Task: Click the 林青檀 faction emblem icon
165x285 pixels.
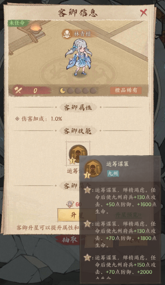Action: [x=67, y=34]
